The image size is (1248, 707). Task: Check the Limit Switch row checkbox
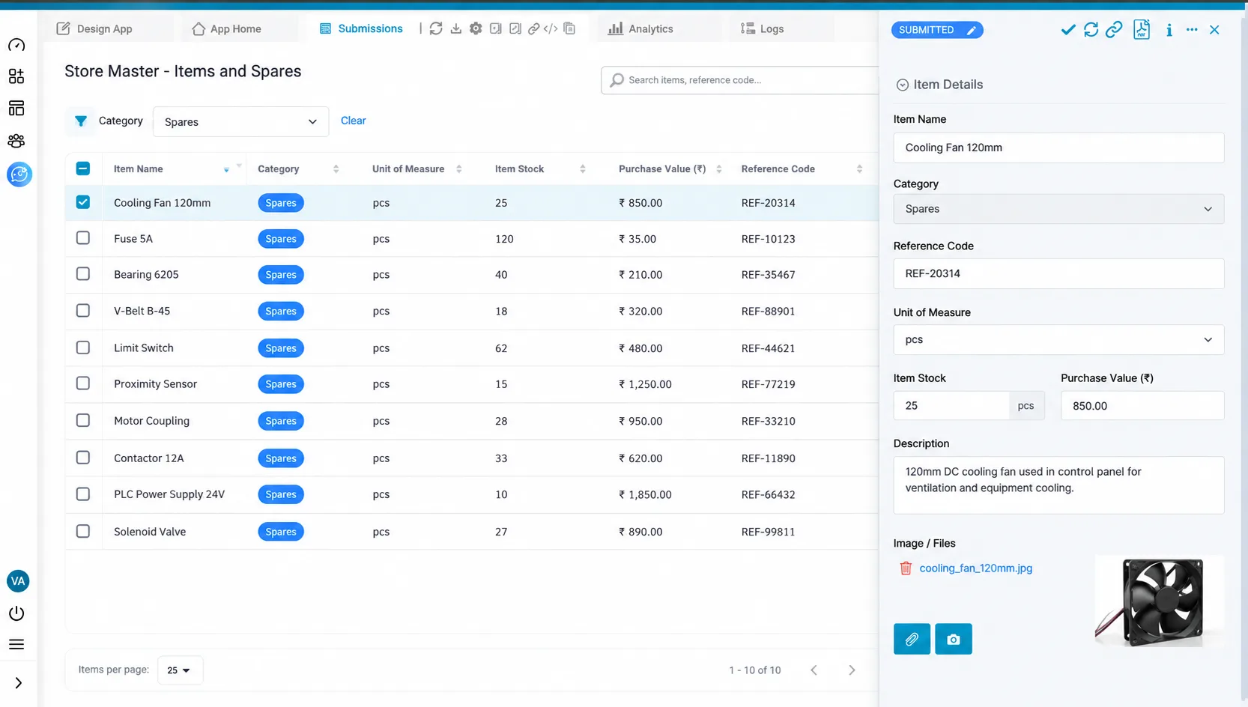click(x=83, y=348)
